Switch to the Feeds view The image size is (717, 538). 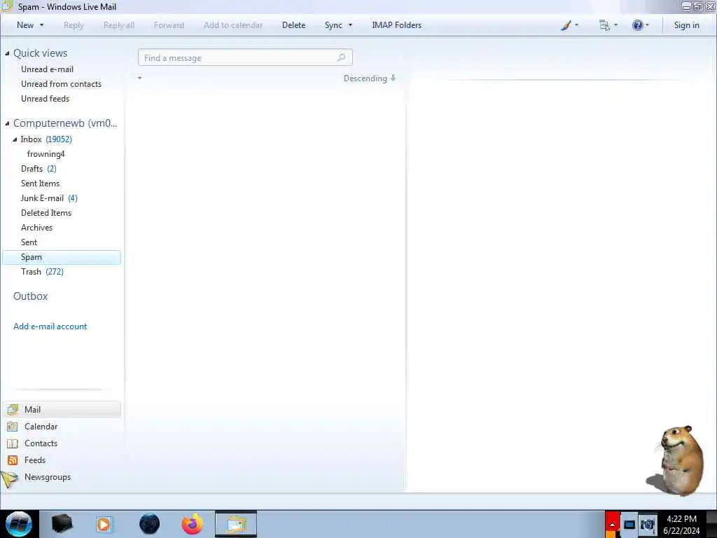coord(35,460)
